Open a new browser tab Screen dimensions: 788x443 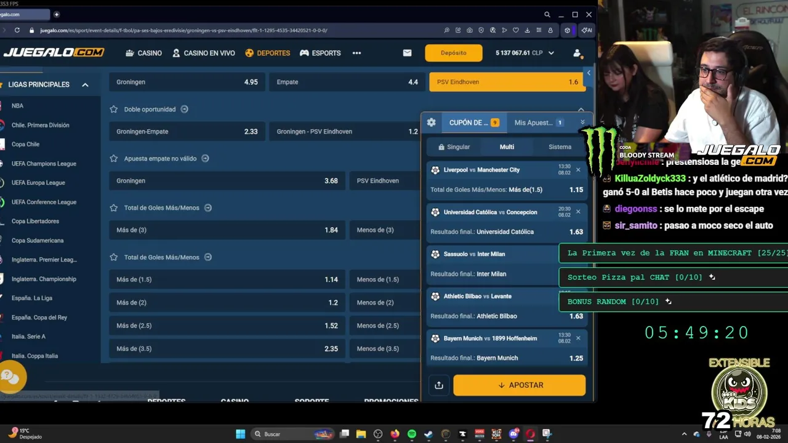(57, 14)
